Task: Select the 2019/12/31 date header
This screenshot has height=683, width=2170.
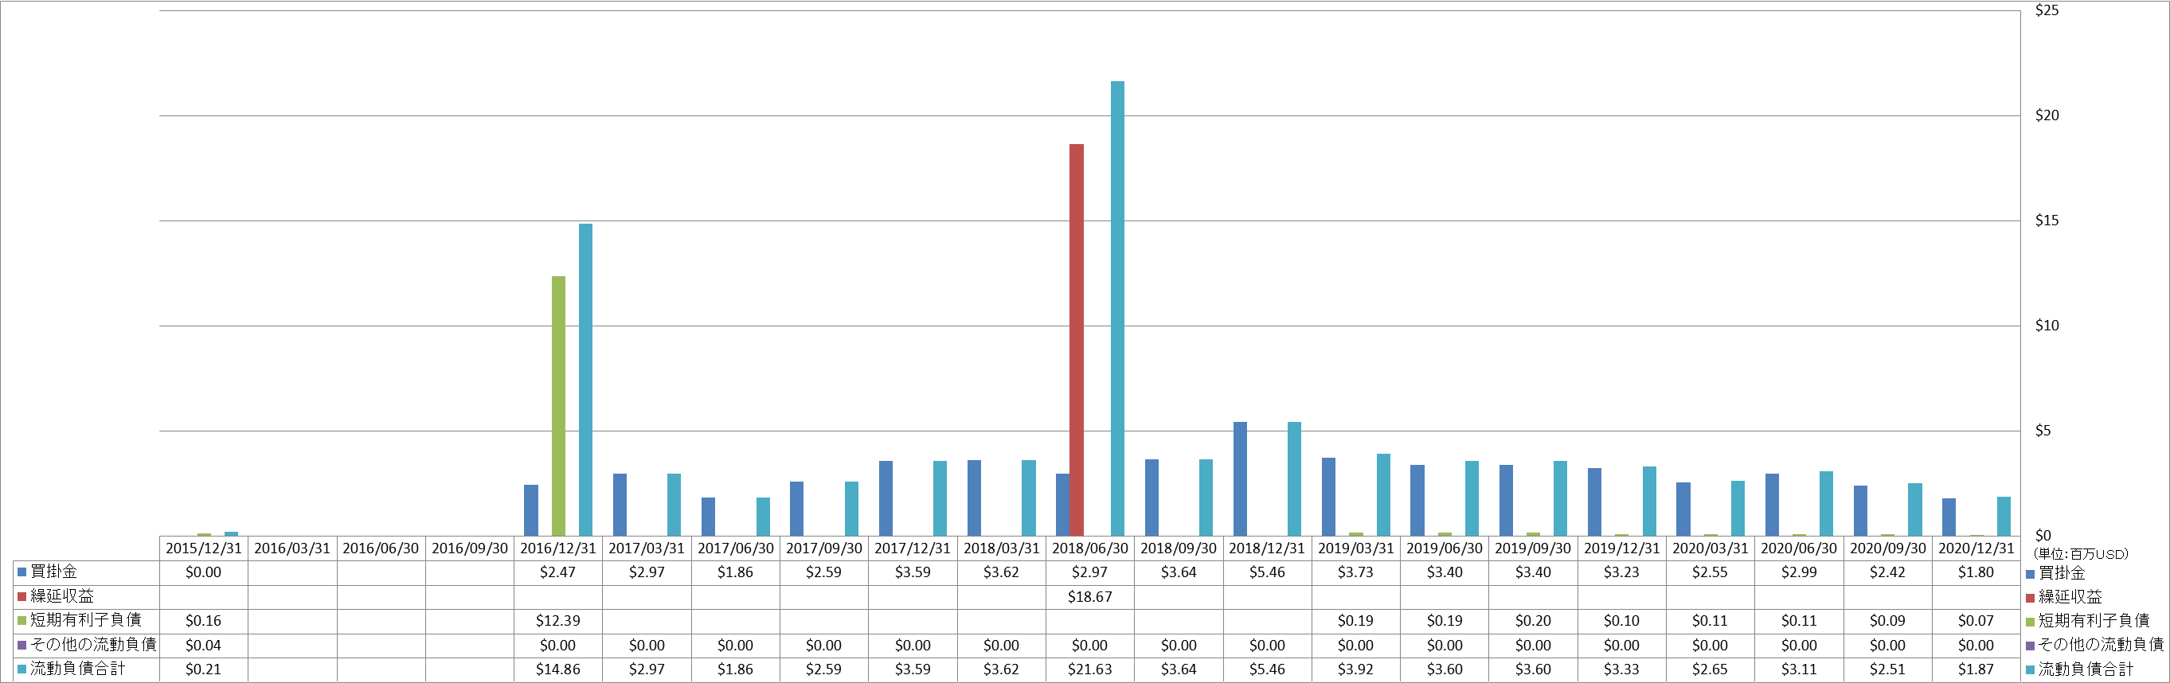Action: [1621, 548]
